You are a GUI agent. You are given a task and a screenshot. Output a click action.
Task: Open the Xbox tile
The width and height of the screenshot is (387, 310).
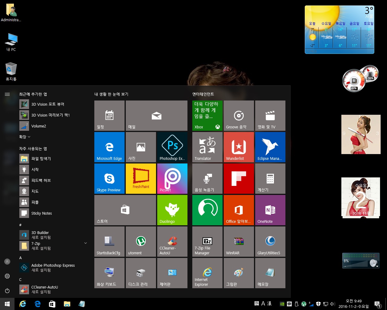tap(207, 116)
